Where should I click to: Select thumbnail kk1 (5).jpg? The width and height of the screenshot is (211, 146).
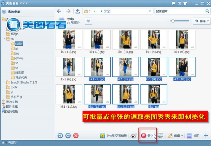182,40
